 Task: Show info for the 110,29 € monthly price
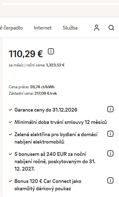[51, 51]
